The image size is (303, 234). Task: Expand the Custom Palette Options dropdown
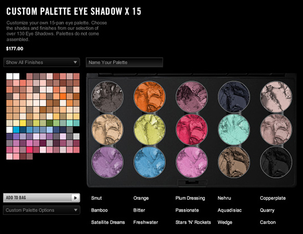42,210
